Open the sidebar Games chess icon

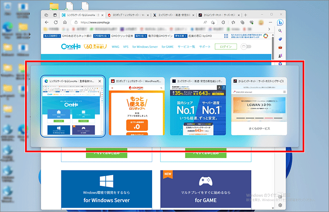click(x=280, y=56)
